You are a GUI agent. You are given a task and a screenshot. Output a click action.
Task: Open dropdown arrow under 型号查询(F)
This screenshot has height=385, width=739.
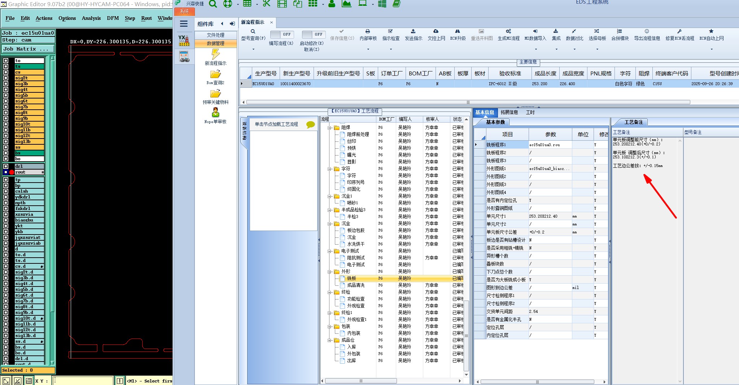click(253, 49)
